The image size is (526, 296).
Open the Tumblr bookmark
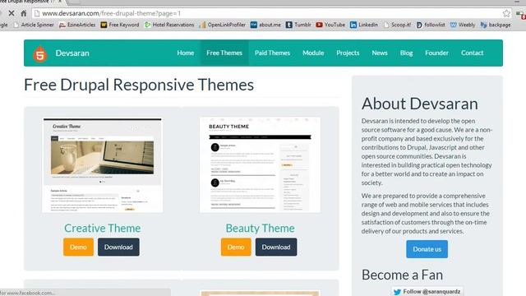pyautogui.click(x=298, y=25)
